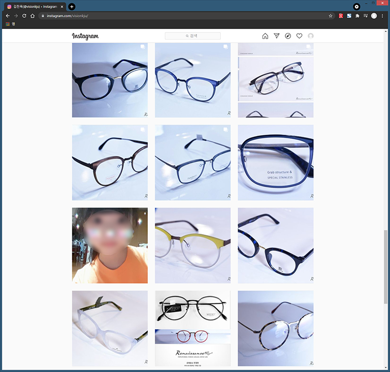Open a new browser tab

(x=72, y=7)
